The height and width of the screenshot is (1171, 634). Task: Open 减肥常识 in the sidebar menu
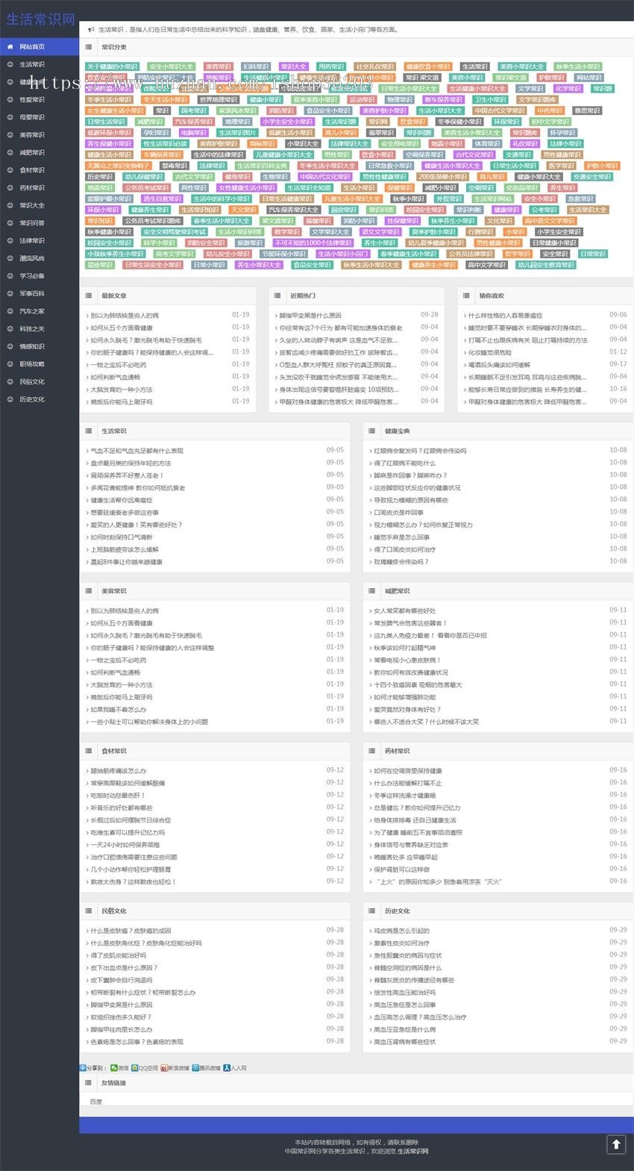pyautogui.click(x=32, y=152)
